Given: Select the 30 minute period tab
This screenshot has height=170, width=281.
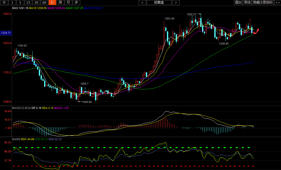Looking at the screenshot, I should click(36, 3).
